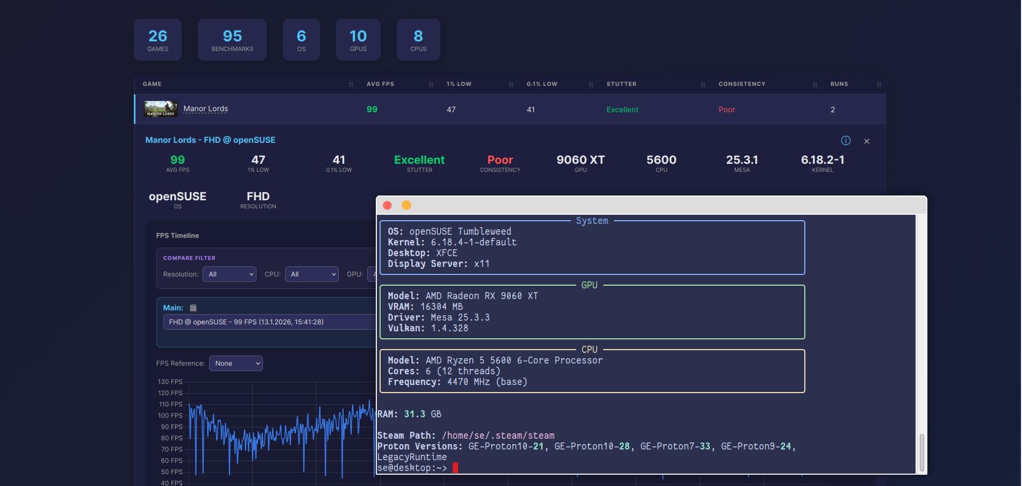
Task: Open the CPU filter dropdown
Action: [x=312, y=274]
